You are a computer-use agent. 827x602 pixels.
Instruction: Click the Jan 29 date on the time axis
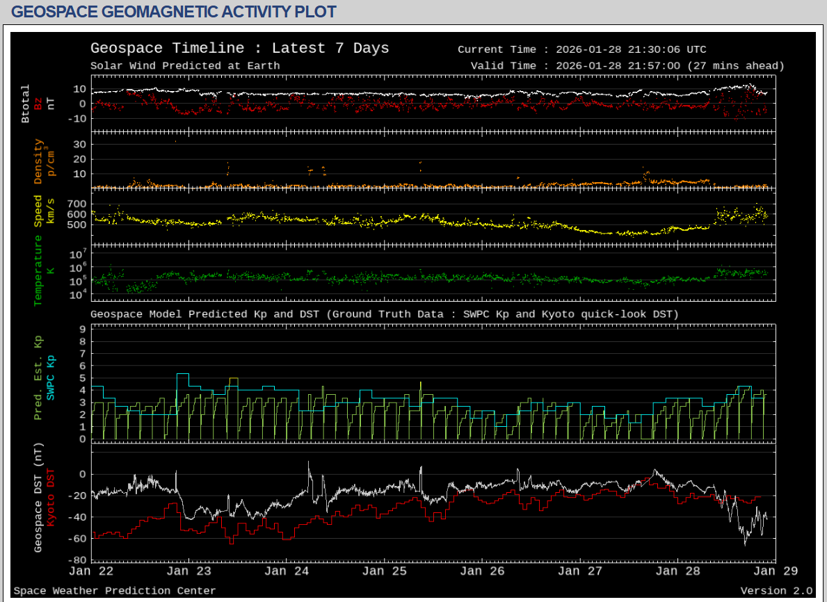(x=775, y=571)
